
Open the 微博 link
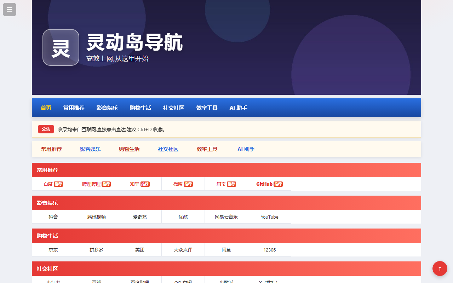pyautogui.click(x=183, y=184)
